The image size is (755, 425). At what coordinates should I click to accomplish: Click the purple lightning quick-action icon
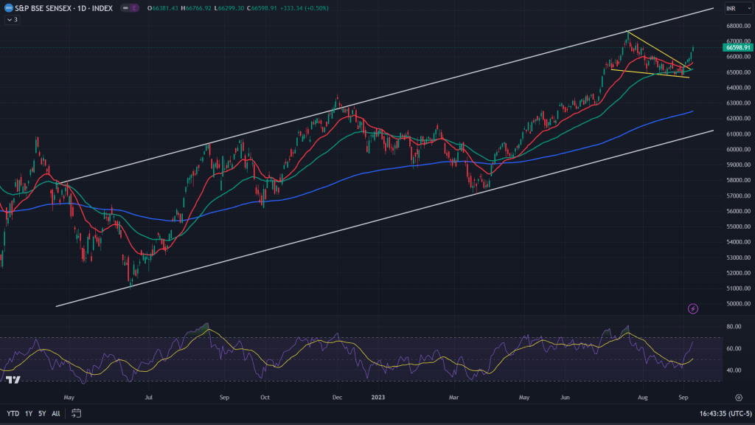(x=694, y=308)
